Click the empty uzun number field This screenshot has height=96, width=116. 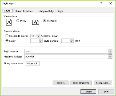[x=66, y=41]
